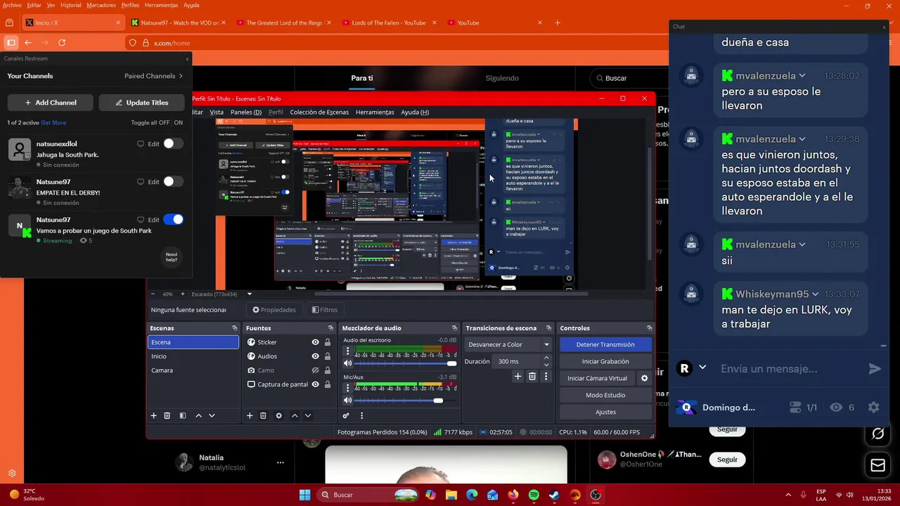Open Firefox Marcadores menu
900x506 pixels.
(101, 5)
